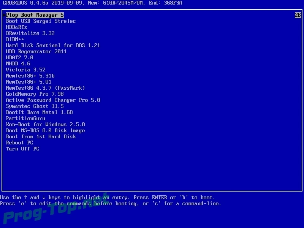Select Turn Off PC entry
Screen dimensions: 304x228
coord(22,149)
